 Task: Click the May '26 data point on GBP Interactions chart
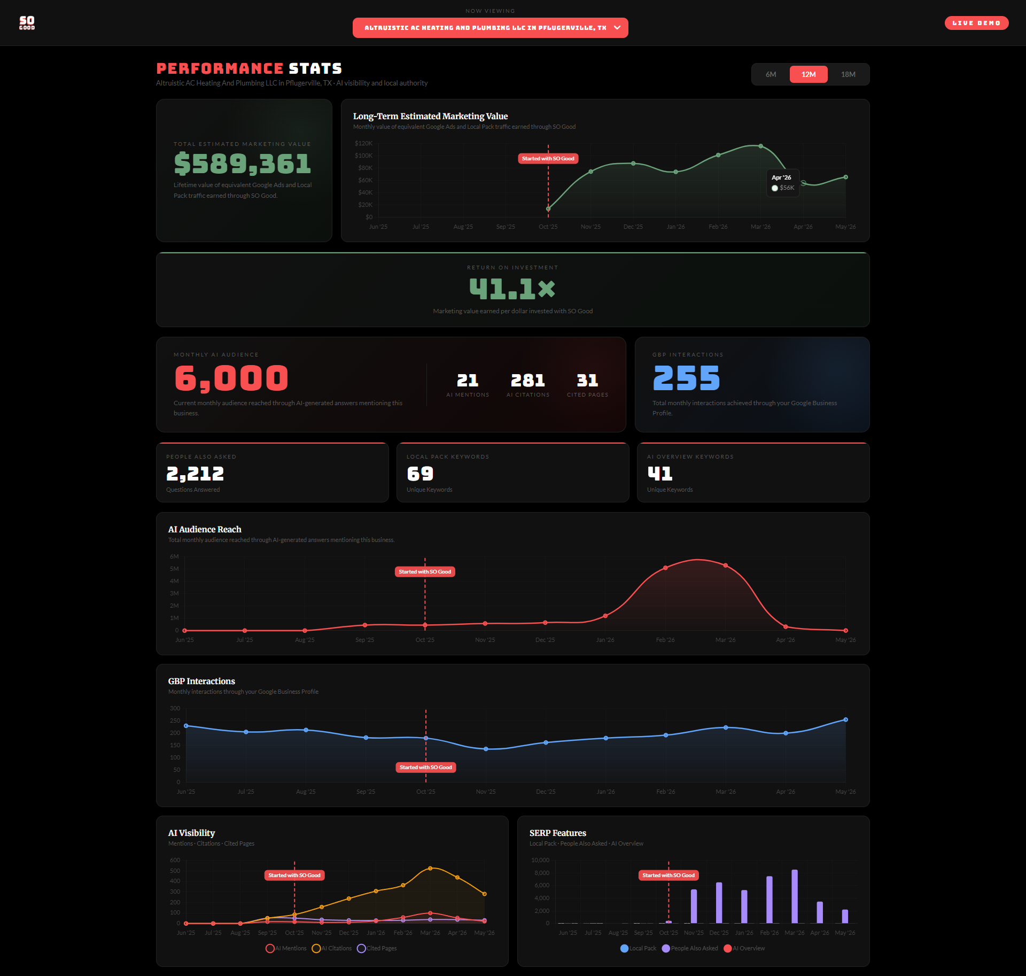[845, 720]
